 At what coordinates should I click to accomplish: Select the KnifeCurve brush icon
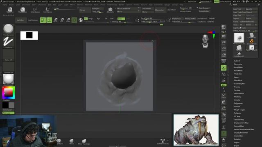47,10
